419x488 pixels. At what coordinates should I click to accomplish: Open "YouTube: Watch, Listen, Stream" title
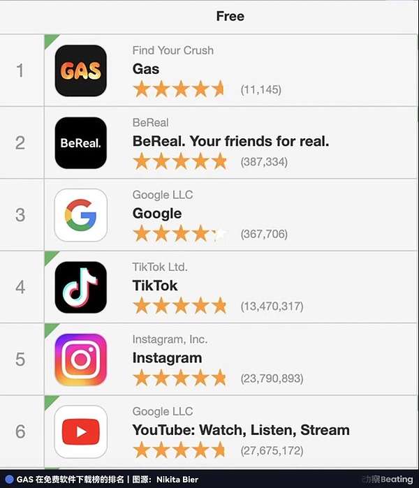241,429
